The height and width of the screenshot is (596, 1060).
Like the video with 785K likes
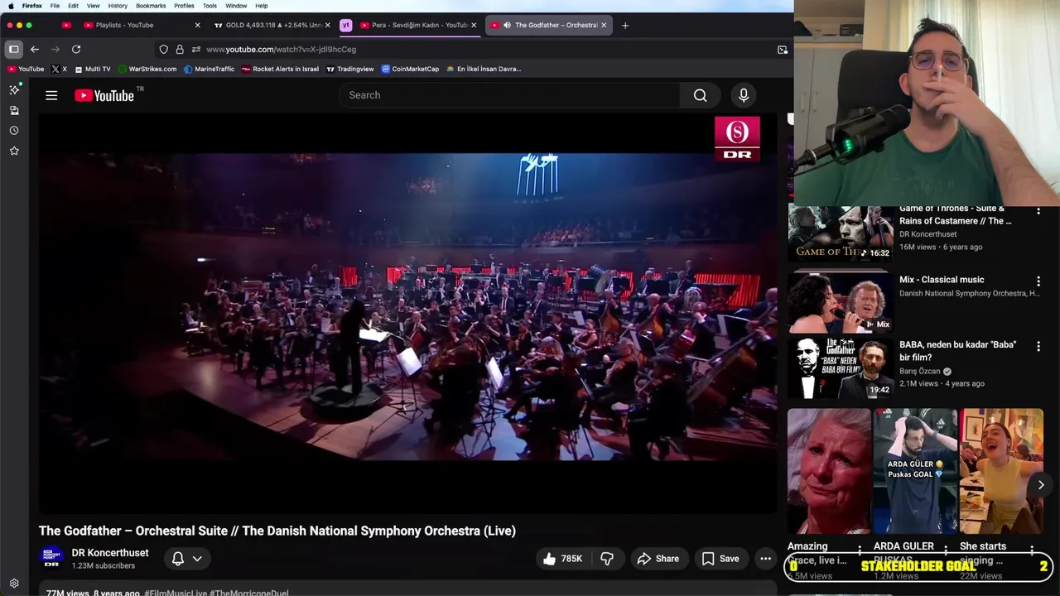click(x=563, y=559)
